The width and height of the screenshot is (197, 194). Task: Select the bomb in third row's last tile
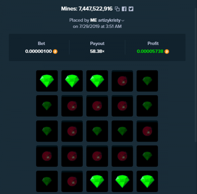tap(147, 131)
